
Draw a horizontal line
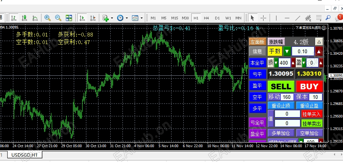pos(287,18)
